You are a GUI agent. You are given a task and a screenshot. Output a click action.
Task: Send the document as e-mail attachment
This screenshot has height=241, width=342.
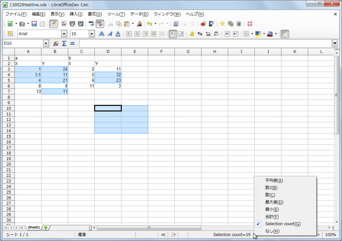[42, 24]
